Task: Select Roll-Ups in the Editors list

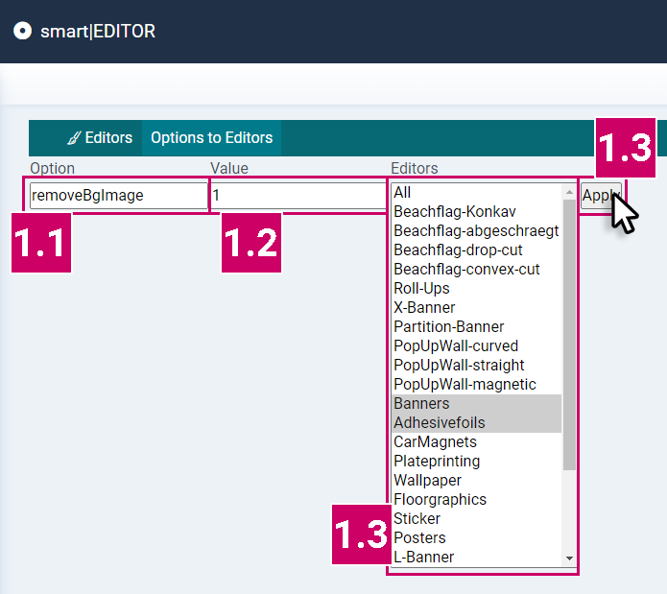Action: [476, 288]
